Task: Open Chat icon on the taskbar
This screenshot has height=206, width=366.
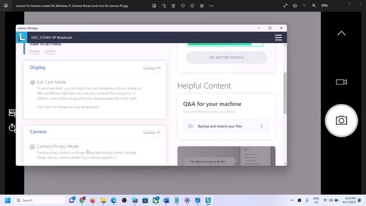Action: [x=72, y=200]
